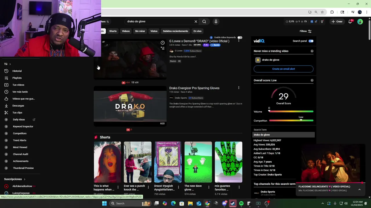
Task: Open options menu for Drako Energizer video
Action: pos(239,88)
